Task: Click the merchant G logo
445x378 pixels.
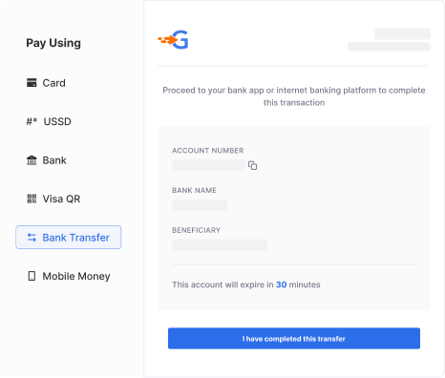Action: (x=173, y=40)
